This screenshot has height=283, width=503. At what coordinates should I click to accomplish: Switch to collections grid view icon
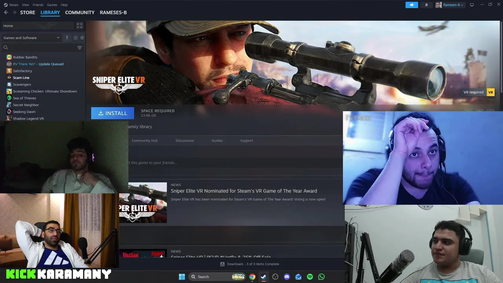(x=79, y=26)
